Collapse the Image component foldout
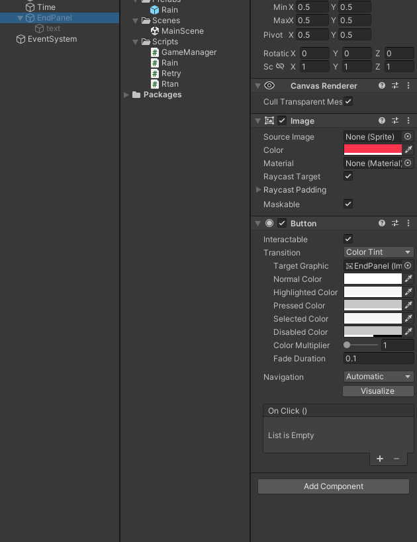417x542 pixels. pos(257,120)
